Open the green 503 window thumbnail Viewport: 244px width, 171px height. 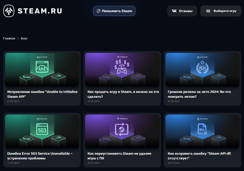pos(42,131)
